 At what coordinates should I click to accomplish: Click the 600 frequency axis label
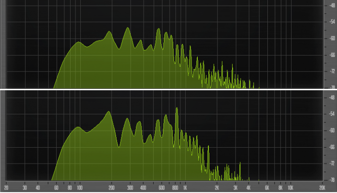[161, 188]
